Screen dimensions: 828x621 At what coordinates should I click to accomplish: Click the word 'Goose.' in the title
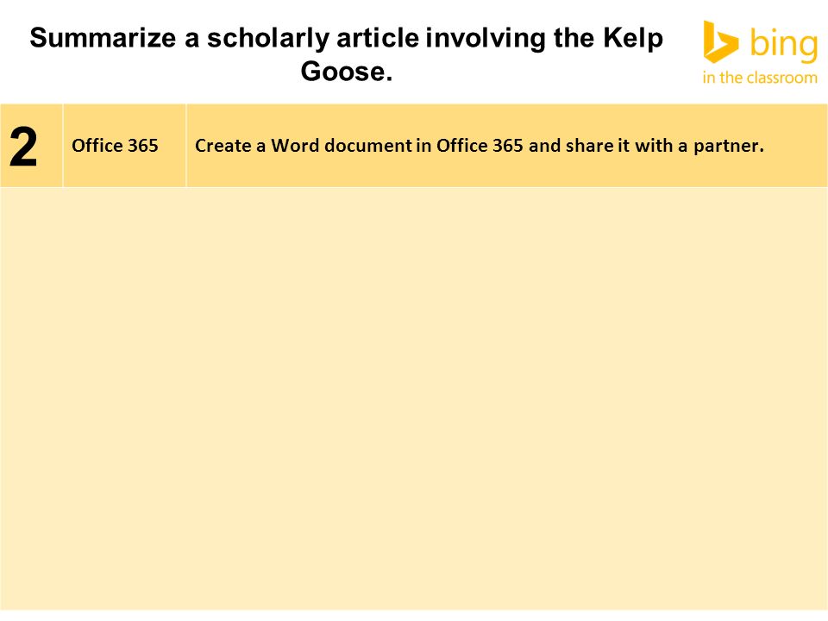point(347,72)
